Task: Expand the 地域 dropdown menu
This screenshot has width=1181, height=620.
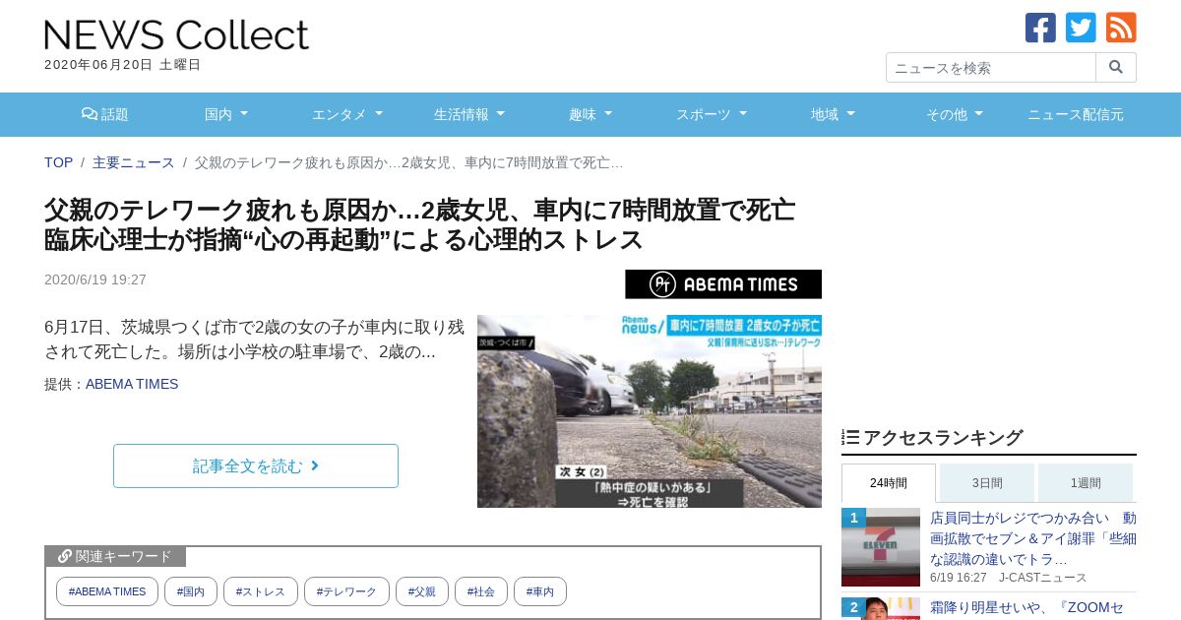Action: point(833,114)
